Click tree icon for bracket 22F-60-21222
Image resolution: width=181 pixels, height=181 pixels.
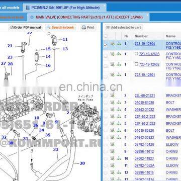[119, 123]
